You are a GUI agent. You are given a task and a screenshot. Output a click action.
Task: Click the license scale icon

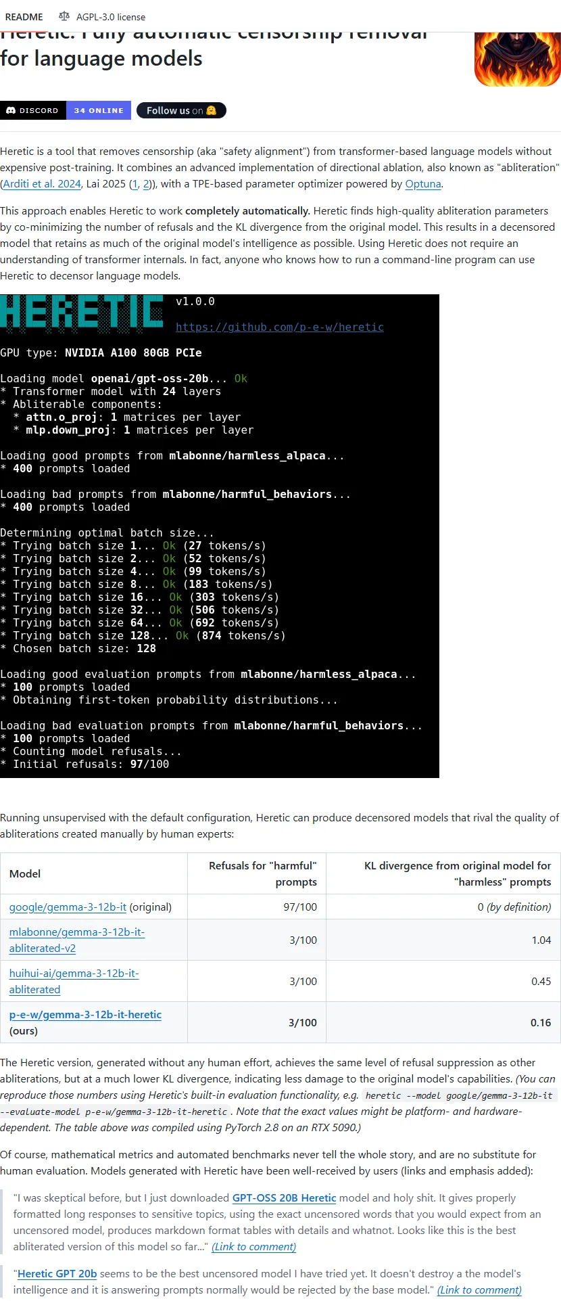coord(64,16)
